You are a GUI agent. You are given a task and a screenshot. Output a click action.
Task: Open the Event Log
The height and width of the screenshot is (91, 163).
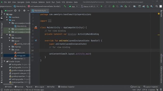pyautogui.click(x=135, y=87)
